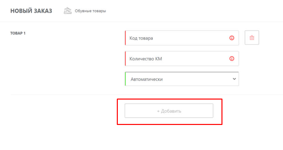The width and height of the screenshot is (283, 150).
Task: Click the red trash delete icon
Action: coord(252,38)
